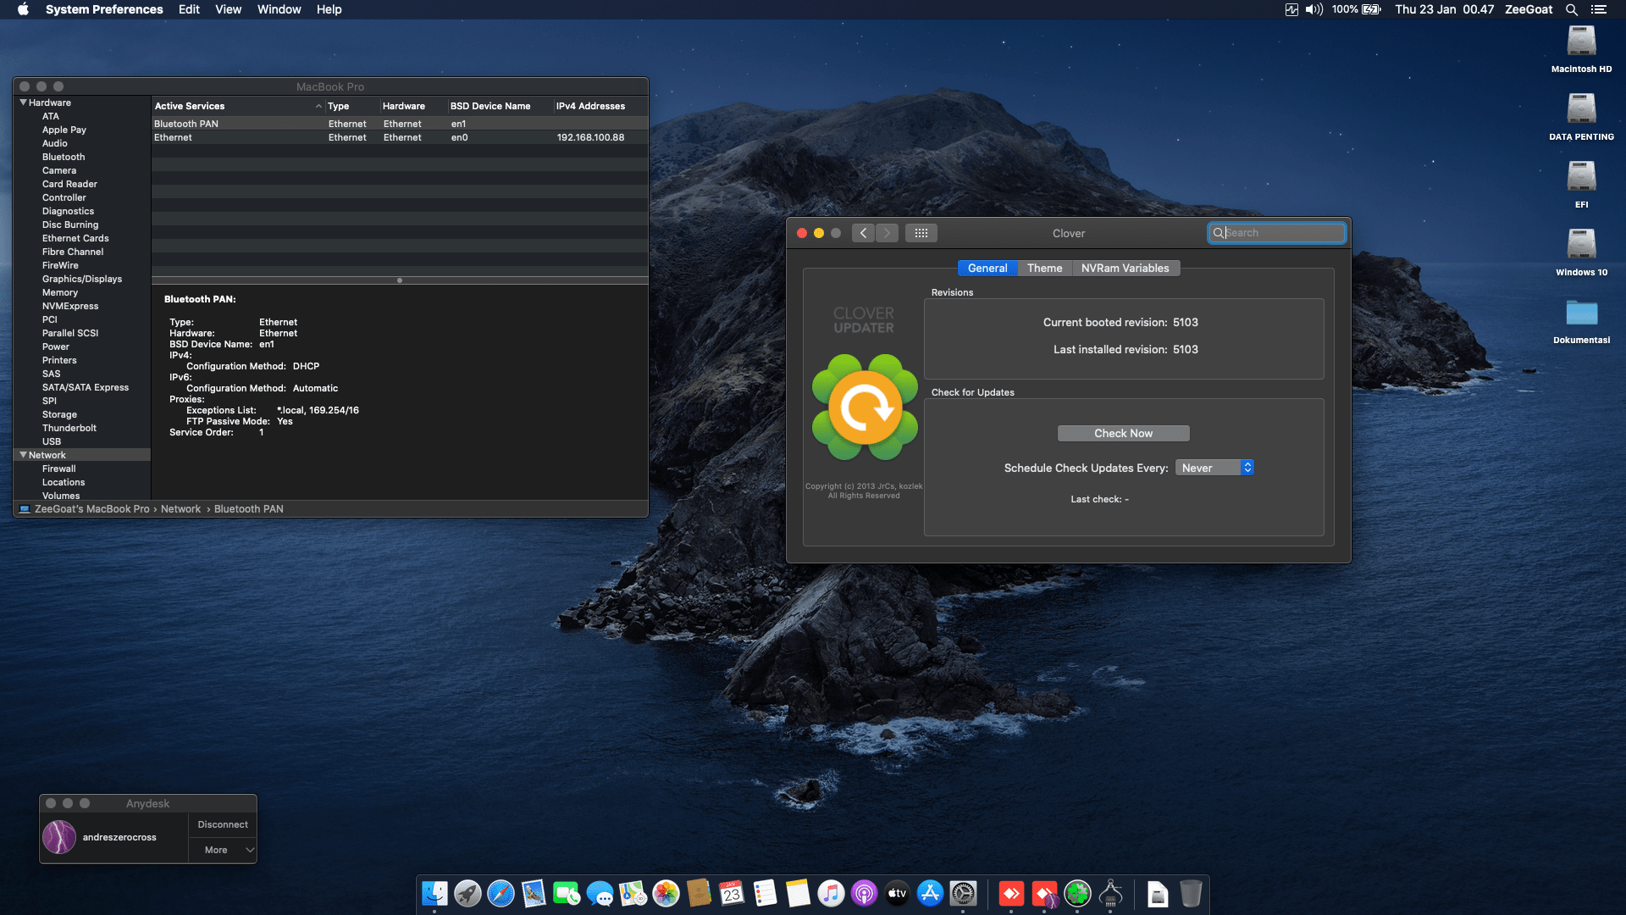This screenshot has height=915, width=1626.
Task: Click System Preferences gear in the Dock
Action: point(963,893)
